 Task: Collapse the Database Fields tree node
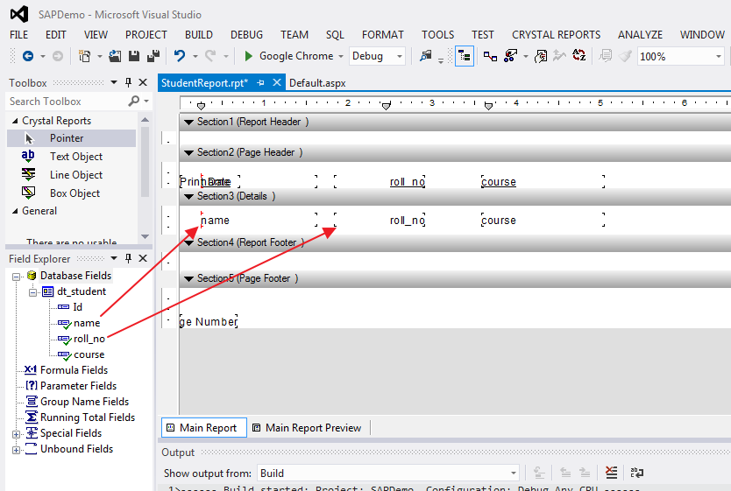[x=16, y=277]
